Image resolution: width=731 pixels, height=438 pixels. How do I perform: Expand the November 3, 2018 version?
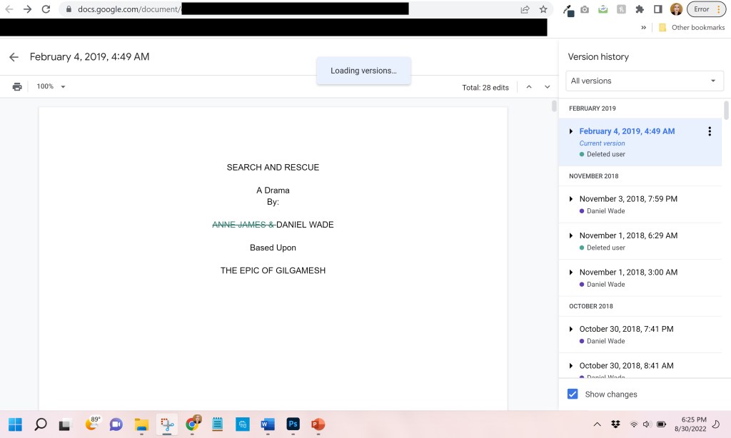tap(571, 199)
